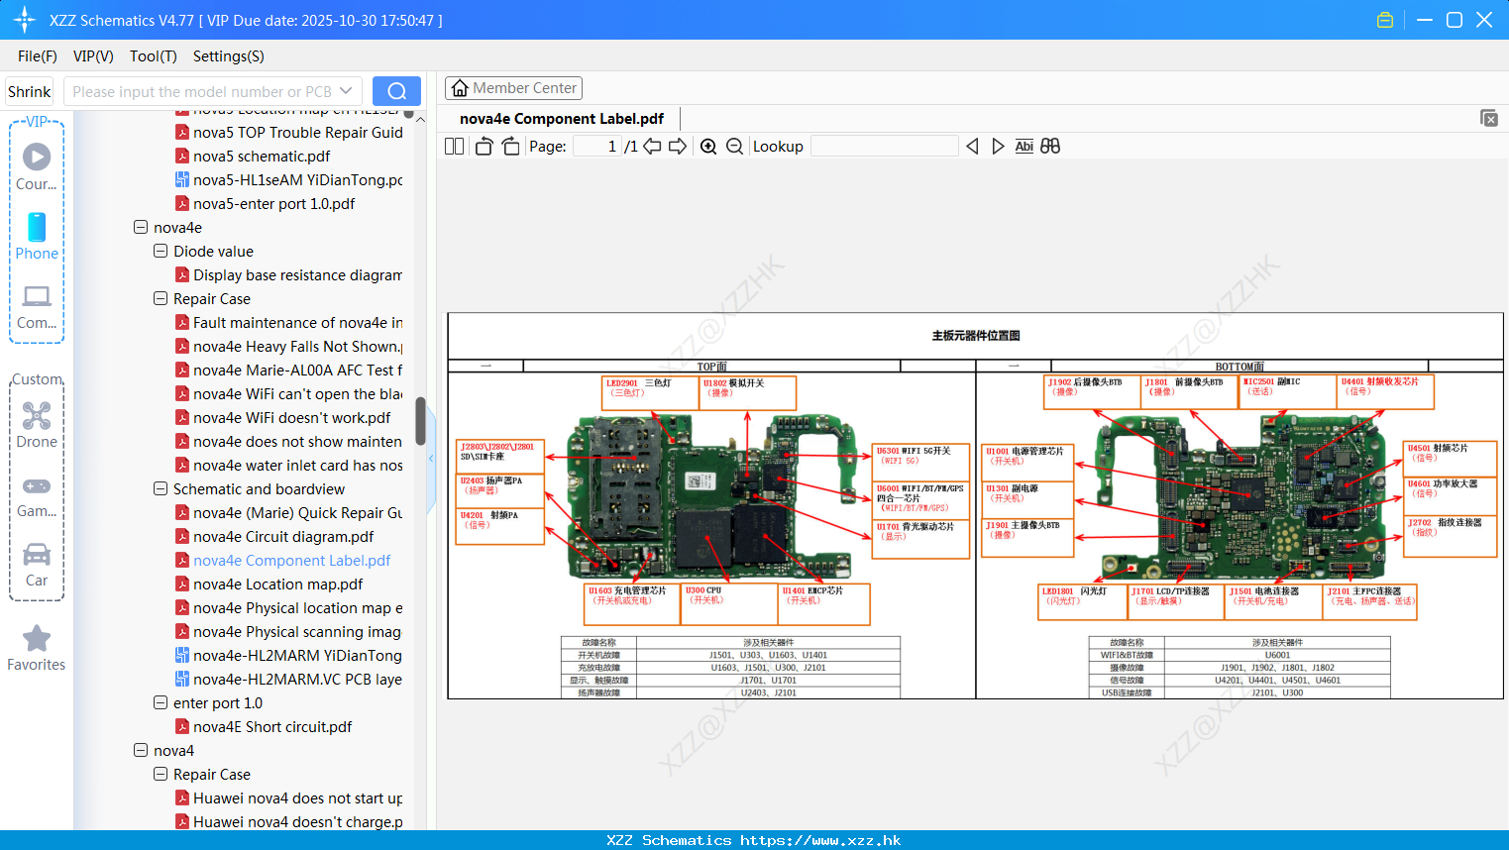
Task: Go to next page arrow
Action: [x=678, y=147]
